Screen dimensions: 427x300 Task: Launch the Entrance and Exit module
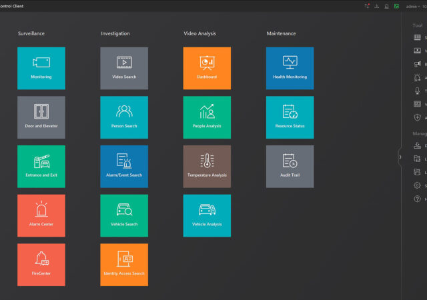pos(41,167)
